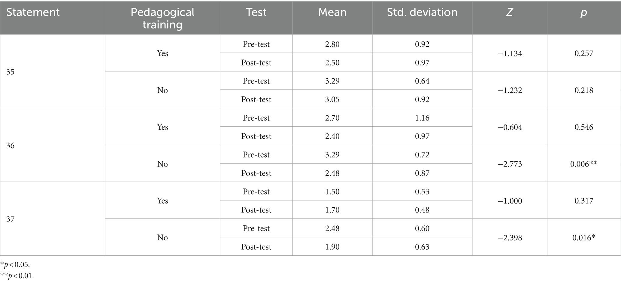The width and height of the screenshot is (621, 283).
Task: Select the statement 37 row label
Action: [11, 220]
